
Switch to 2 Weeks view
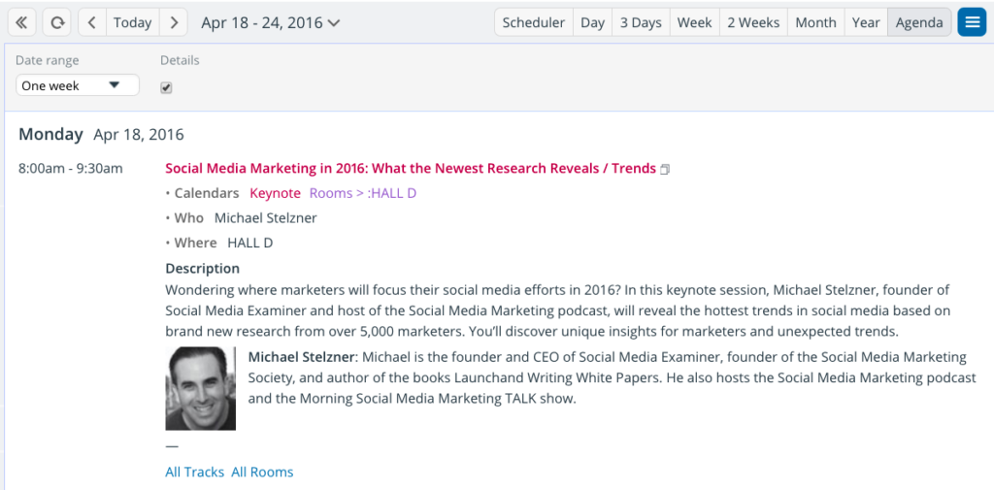click(x=753, y=23)
